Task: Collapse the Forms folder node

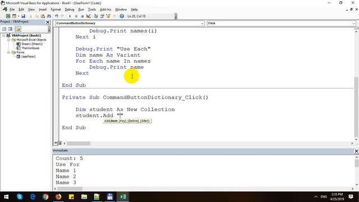Action: tap(8, 52)
